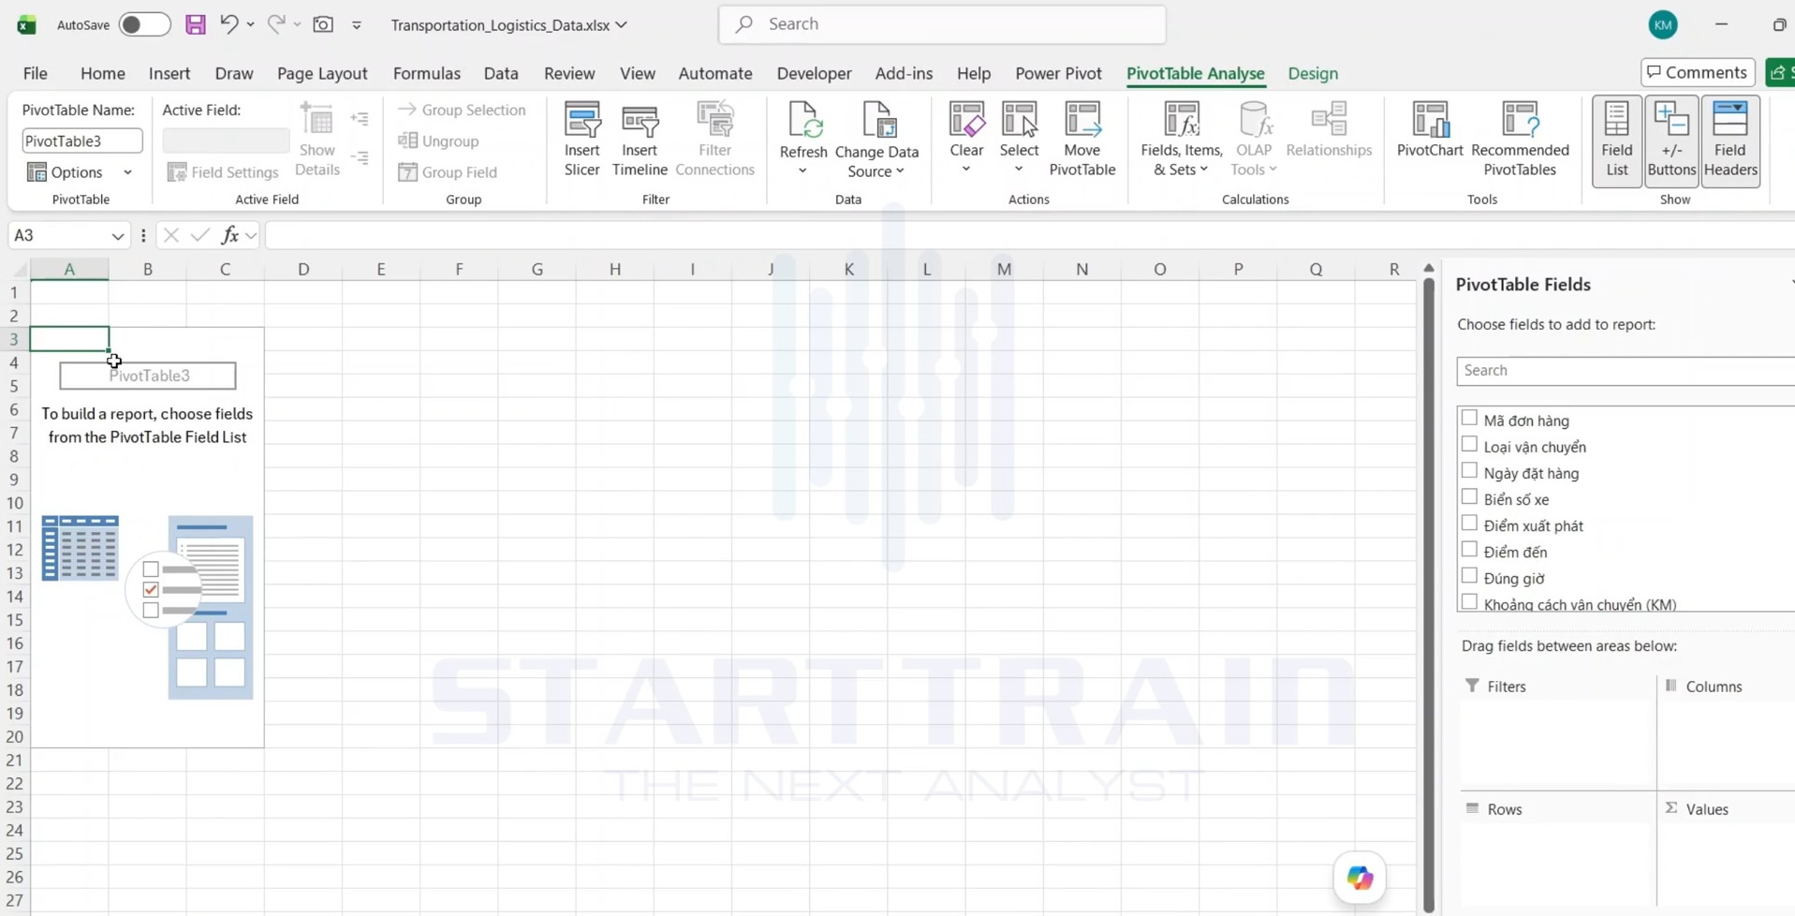Open Change Data Source
This screenshot has height=916, width=1795.
pyautogui.click(x=876, y=139)
